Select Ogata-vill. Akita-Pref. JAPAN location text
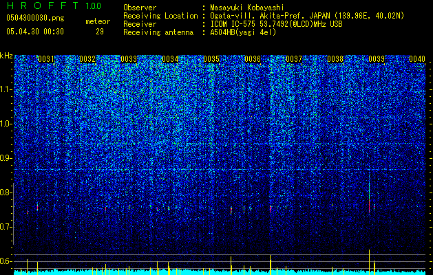This screenshot has width=433, height=275. [x=307, y=16]
